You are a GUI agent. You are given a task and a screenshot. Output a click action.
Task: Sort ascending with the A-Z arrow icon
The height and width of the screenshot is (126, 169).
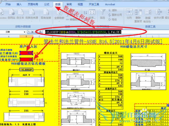[85, 13]
